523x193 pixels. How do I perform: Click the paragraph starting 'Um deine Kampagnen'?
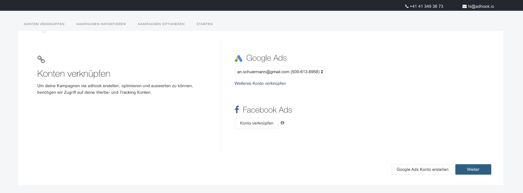click(x=115, y=89)
